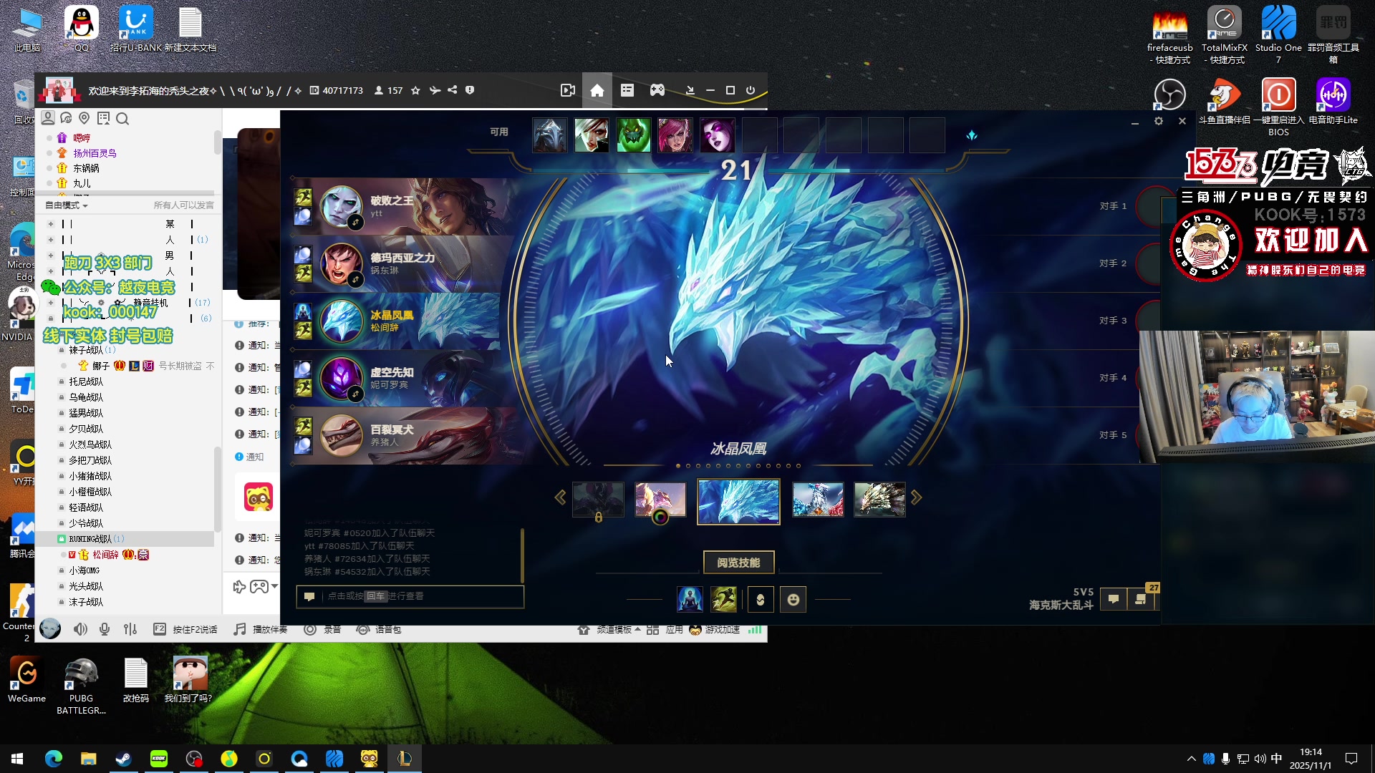Select the 乌龟战队 sub-channel
Viewport: 1375px width, 773px height.
point(86,397)
